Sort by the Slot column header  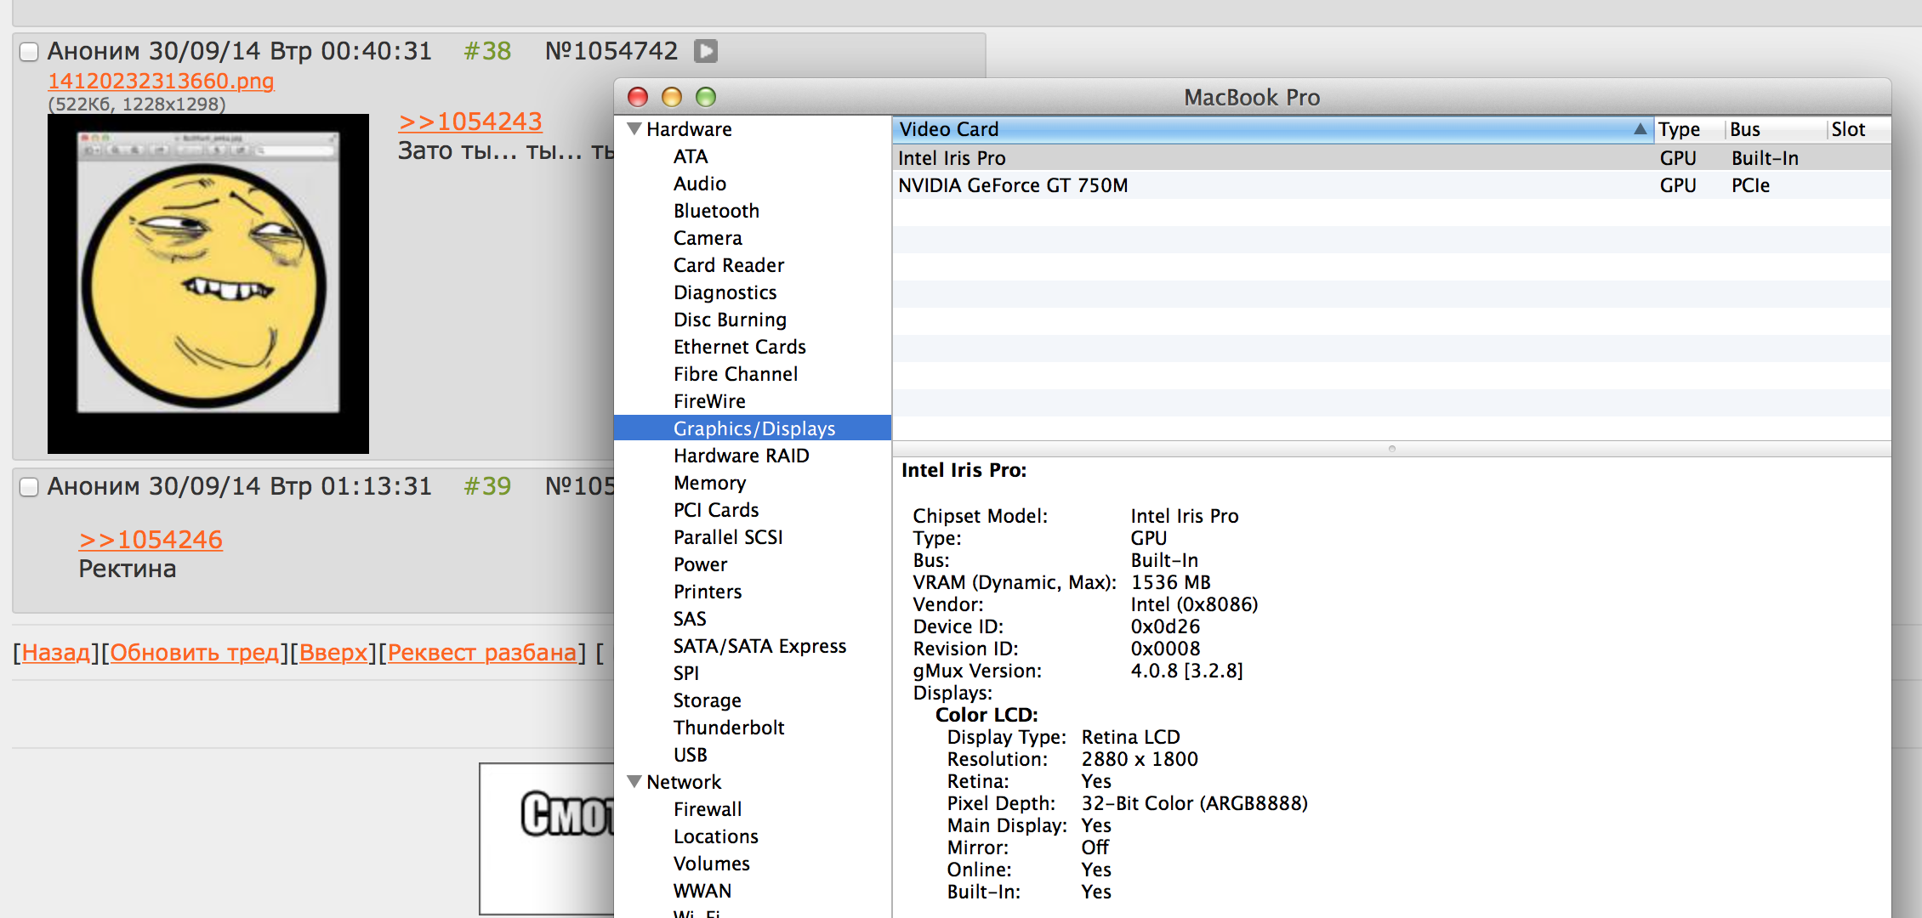1859,129
